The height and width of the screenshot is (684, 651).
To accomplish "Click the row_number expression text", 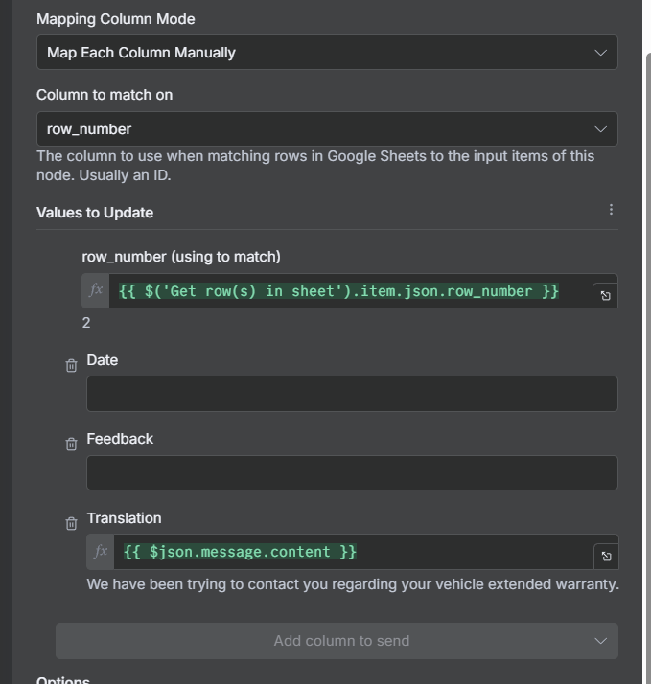I will pyautogui.click(x=338, y=291).
